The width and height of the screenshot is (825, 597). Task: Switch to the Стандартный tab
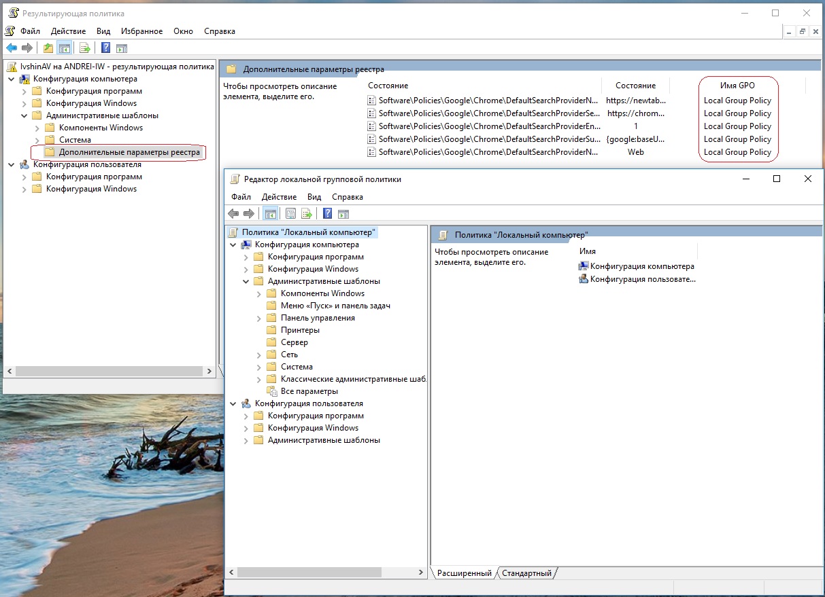(x=526, y=573)
